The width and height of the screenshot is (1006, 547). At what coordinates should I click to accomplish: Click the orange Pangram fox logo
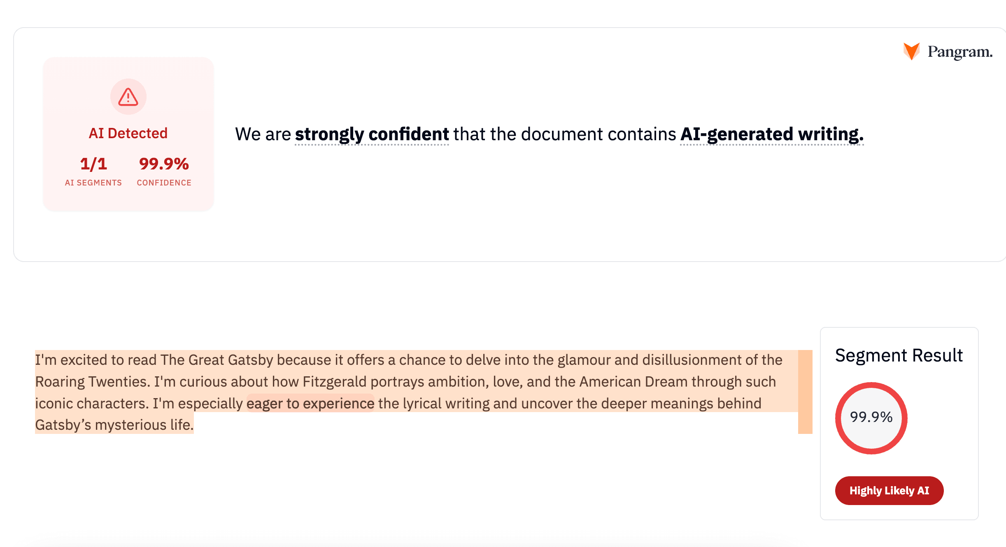tap(911, 51)
